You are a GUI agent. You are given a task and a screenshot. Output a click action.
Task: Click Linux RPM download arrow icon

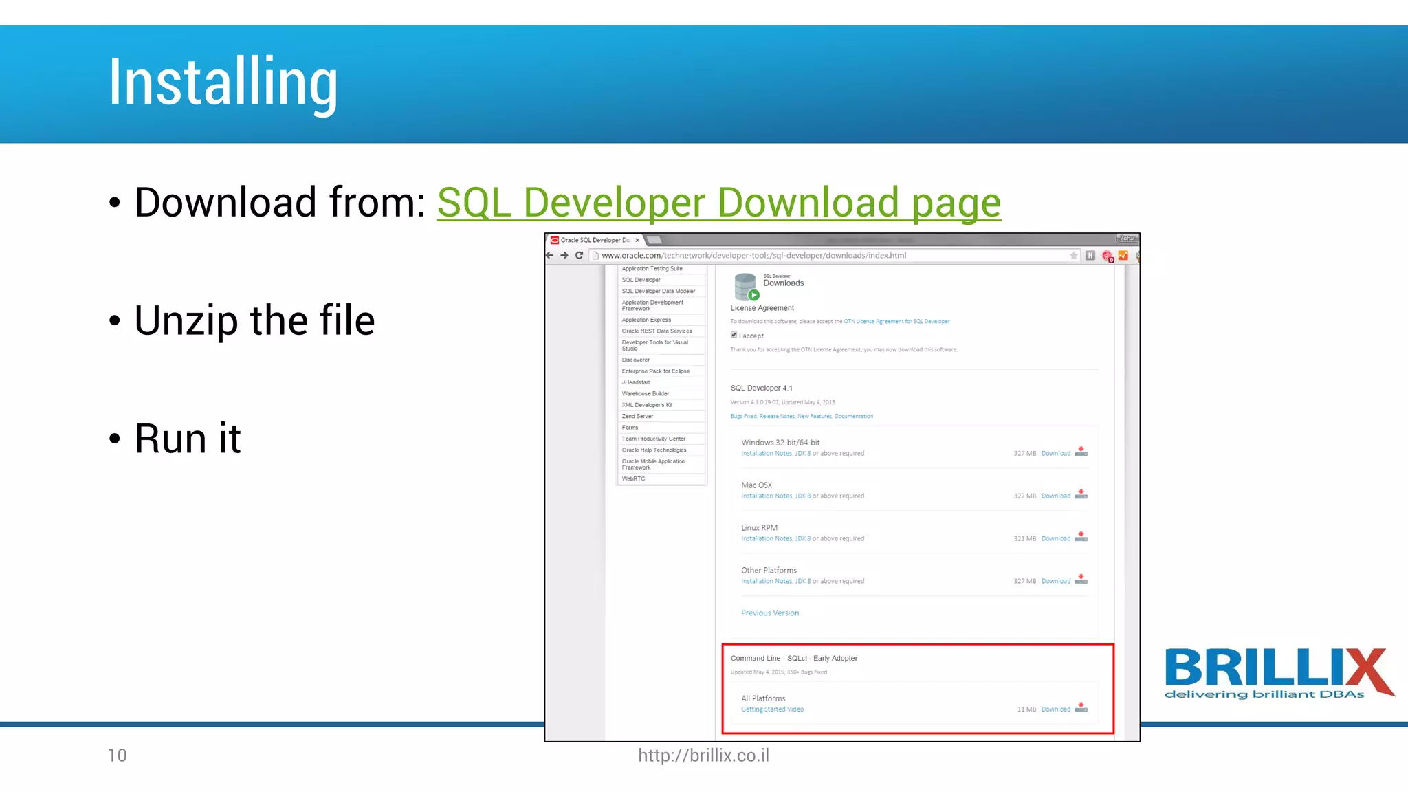point(1081,537)
